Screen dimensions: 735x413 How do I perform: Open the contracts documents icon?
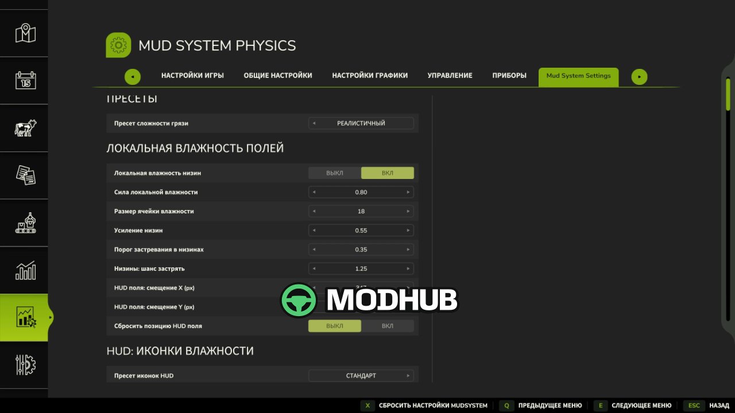click(x=25, y=175)
